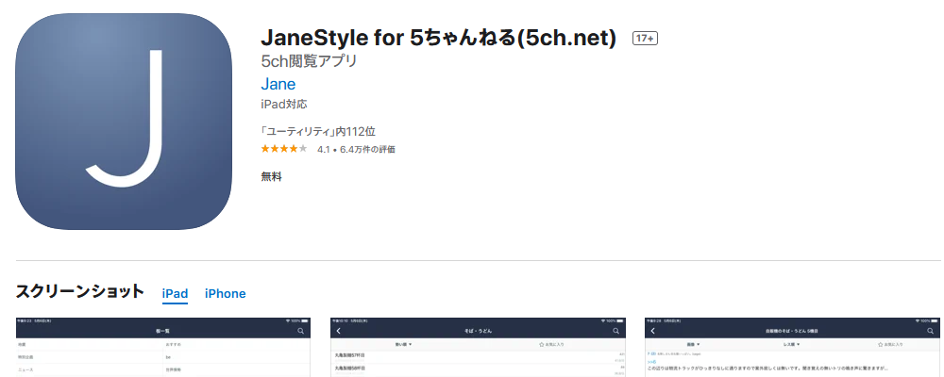The height and width of the screenshot is (377, 944).
Task: Switch to the iPhone screenshots tab
Action: pyautogui.click(x=226, y=294)
